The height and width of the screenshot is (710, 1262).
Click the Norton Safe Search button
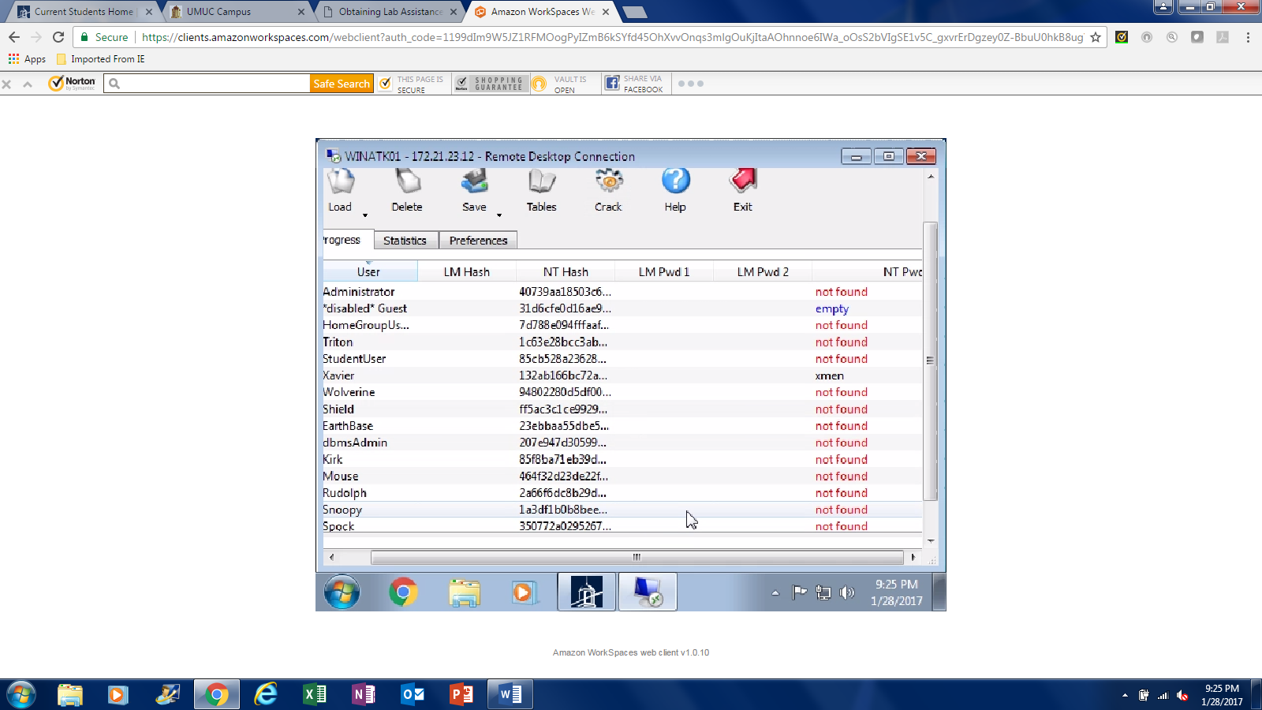(341, 84)
